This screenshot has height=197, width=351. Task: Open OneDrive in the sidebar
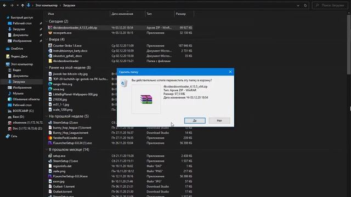[17, 49]
